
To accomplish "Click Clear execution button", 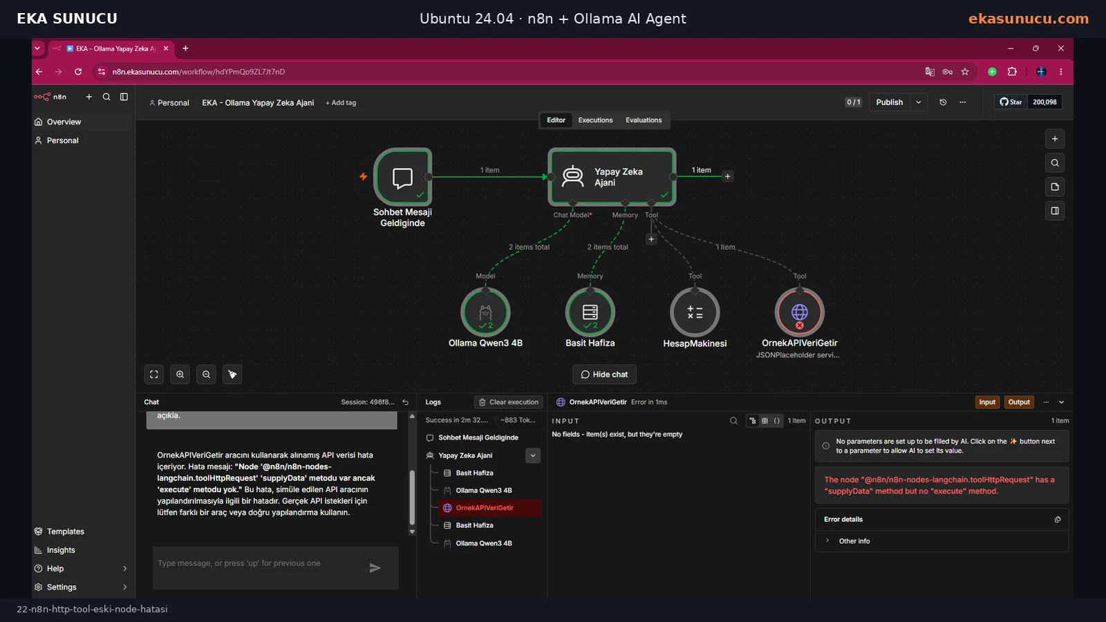I will tap(509, 402).
